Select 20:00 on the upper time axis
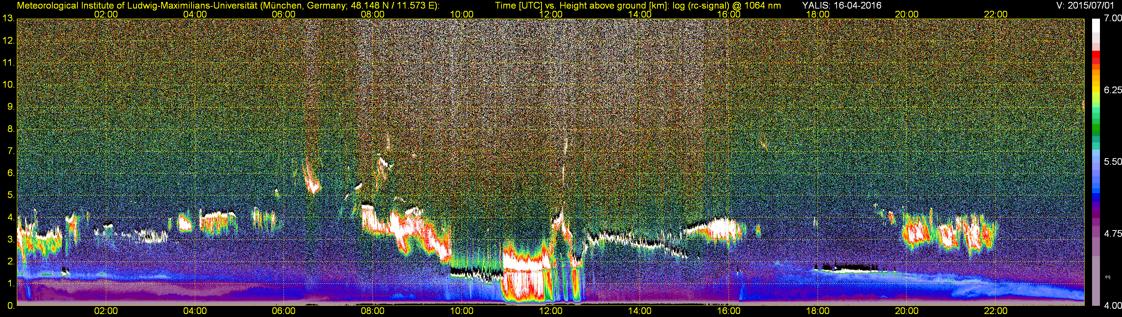 point(907,14)
